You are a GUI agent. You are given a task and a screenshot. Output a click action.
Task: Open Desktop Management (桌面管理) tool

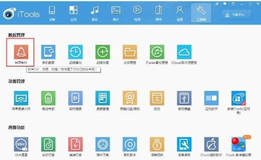click(103, 98)
